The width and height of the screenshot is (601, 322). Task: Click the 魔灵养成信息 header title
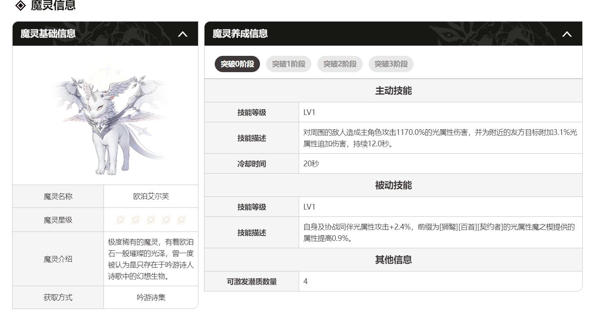[240, 33]
